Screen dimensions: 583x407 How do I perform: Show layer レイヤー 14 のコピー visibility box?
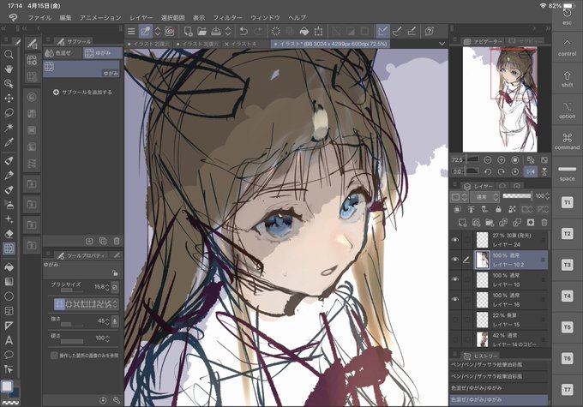click(x=455, y=339)
